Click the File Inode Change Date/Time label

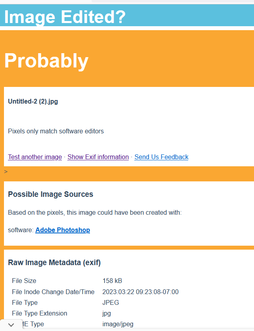pos(53,292)
